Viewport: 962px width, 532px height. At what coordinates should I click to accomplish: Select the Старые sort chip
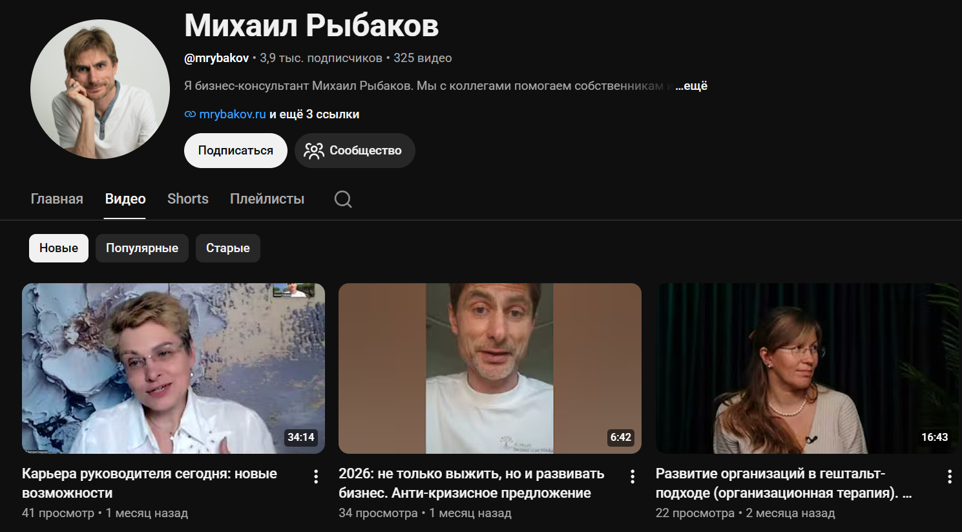coord(228,248)
